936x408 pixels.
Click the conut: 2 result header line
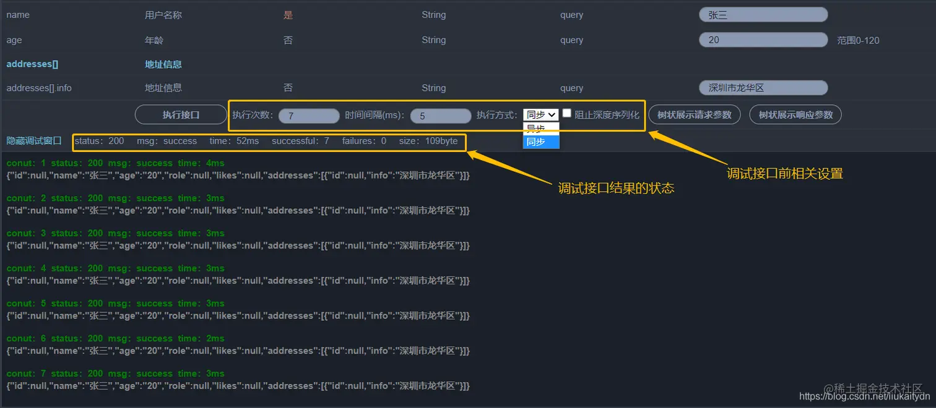click(x=115, y=198)
